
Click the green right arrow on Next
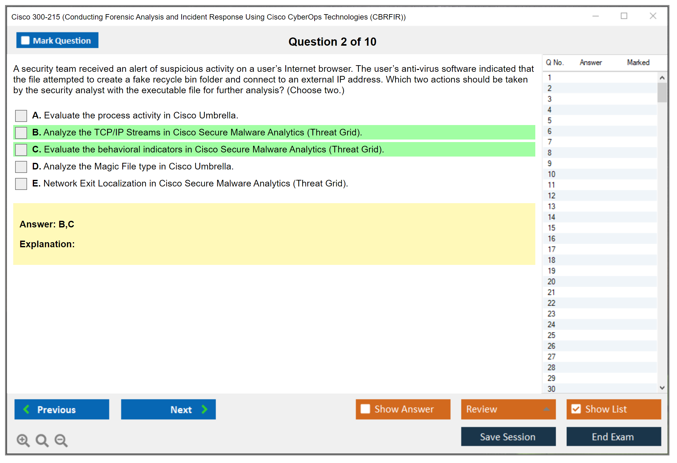point(204,409)
